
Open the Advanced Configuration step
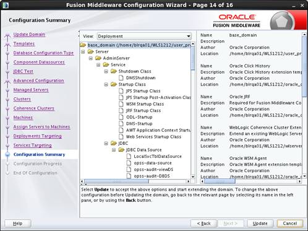(x=39, y=81)
